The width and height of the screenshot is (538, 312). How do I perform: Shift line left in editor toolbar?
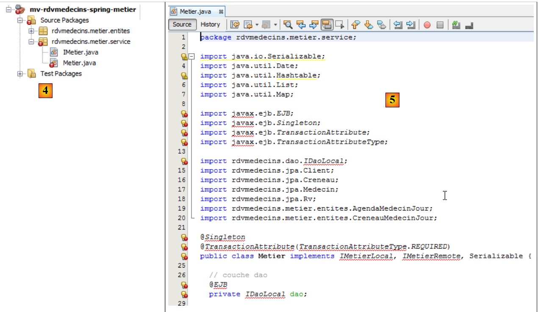(x=398, y=25)
